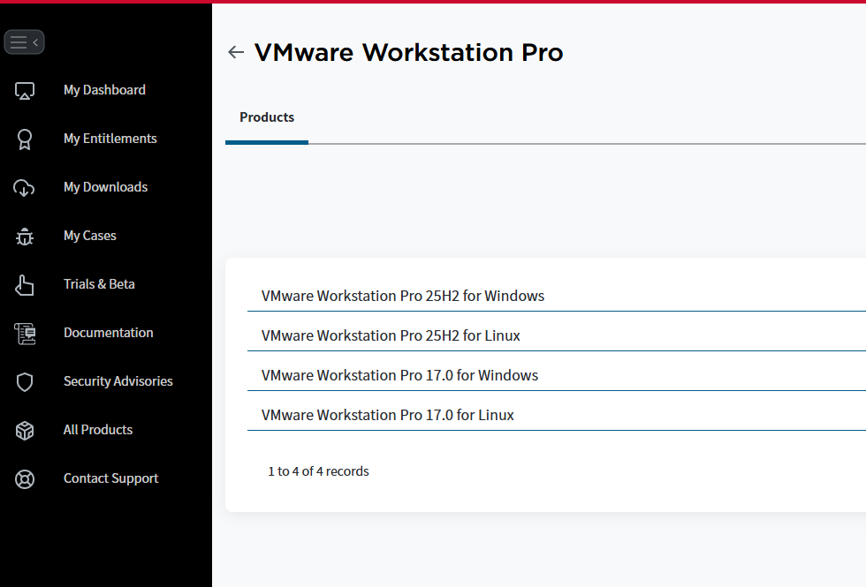866x587 pixels.
Task: Go back using the arrow beside title
Action: (235, 53)
